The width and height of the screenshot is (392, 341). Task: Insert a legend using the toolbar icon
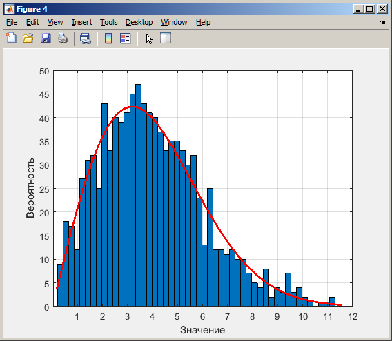tap(125, 39)
